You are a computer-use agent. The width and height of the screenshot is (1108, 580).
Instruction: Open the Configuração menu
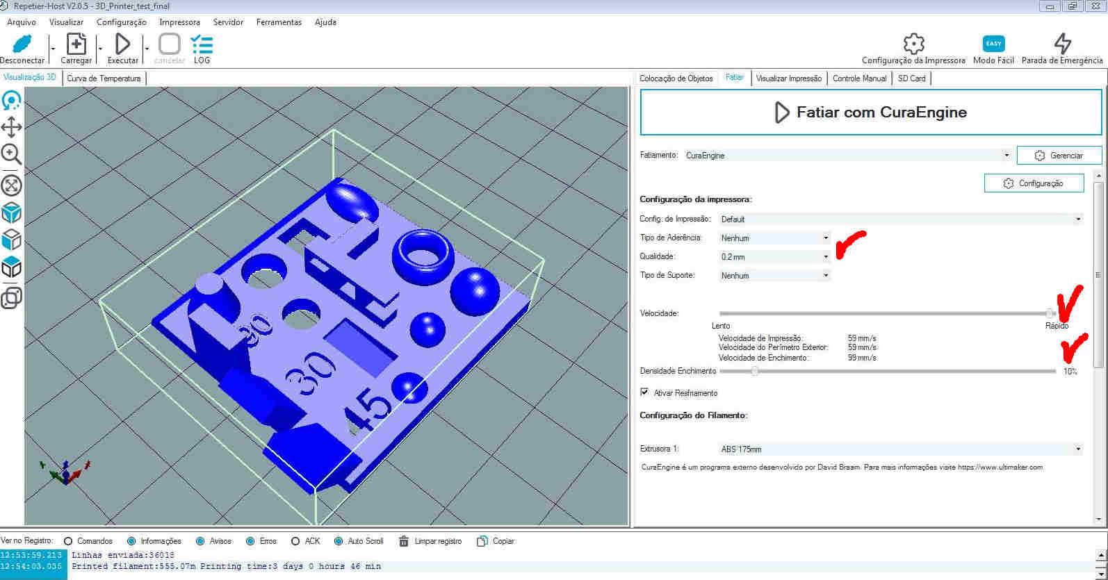coord(122,22)
